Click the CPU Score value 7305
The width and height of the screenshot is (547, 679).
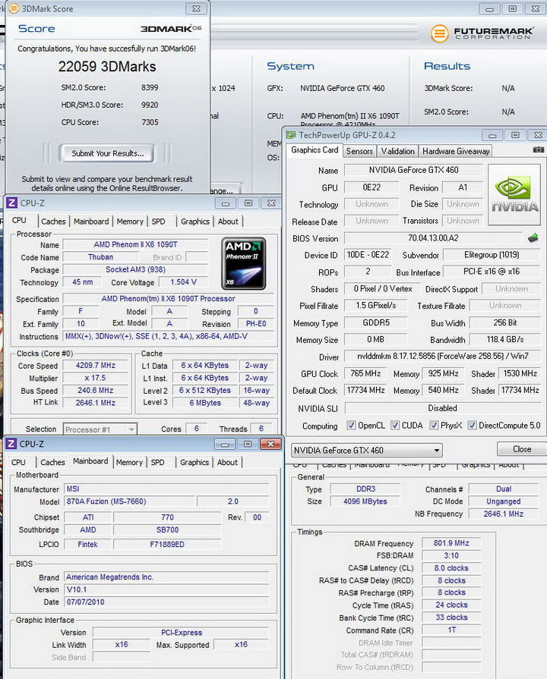click(x=150, y=122)
